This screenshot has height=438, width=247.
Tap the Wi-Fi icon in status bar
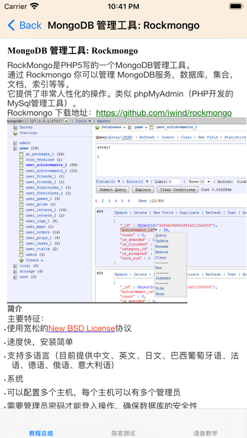35,6
